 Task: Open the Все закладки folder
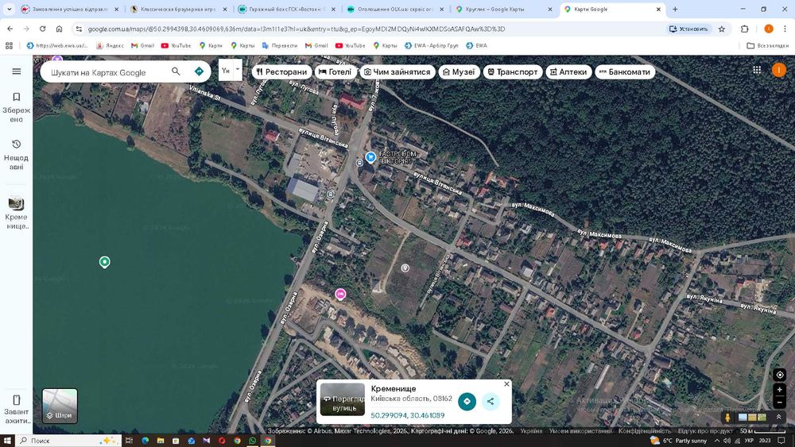[768, 45]
